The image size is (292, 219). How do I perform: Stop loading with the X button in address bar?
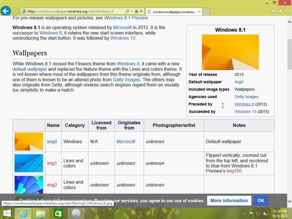[x=141, y=11]
